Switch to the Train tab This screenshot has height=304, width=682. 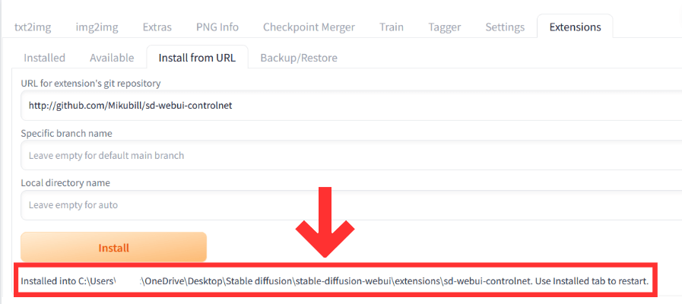click(x=392, y=27)
